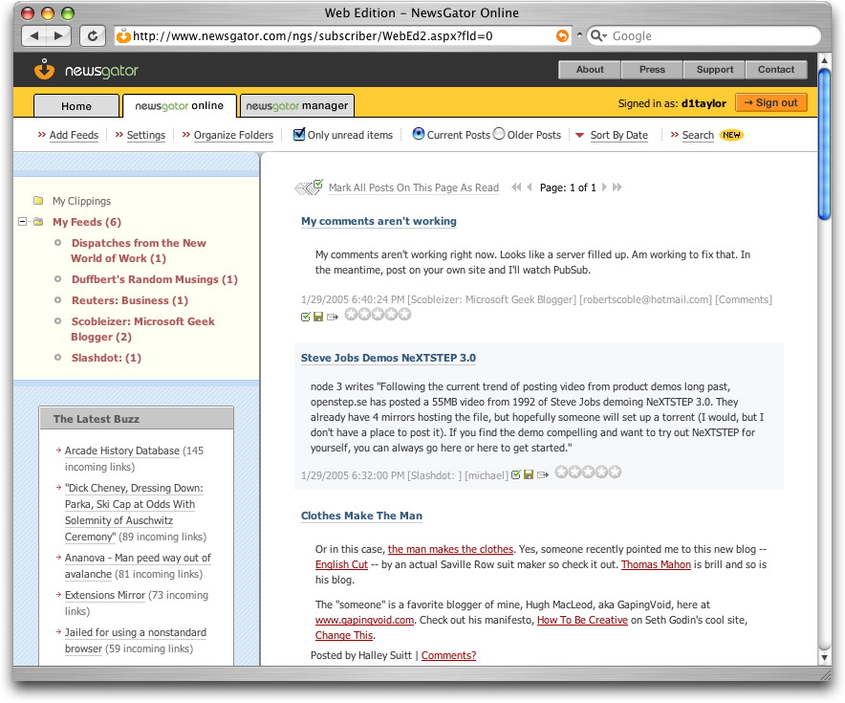
Task: Open the Press page
Action: point(652,70)
